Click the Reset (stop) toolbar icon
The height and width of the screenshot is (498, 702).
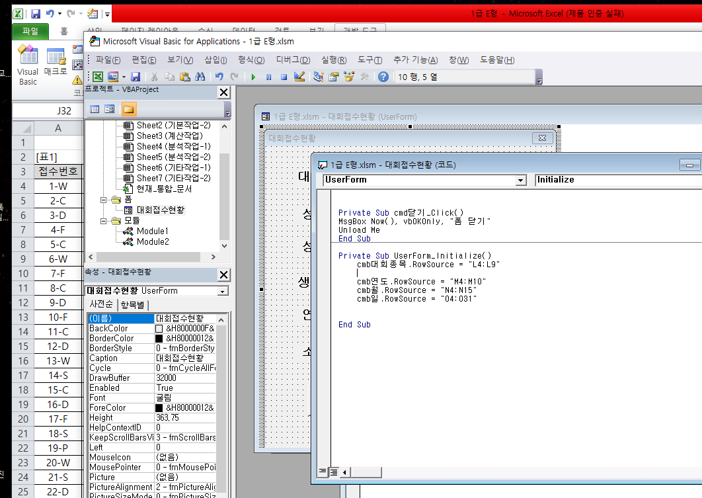pyautogui.click(x=284, y=77)
